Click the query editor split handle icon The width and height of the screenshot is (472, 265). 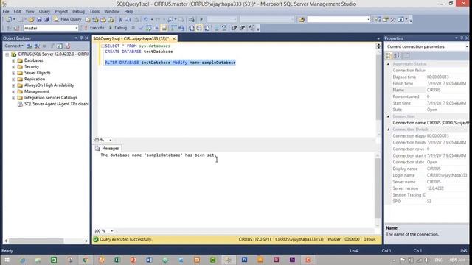click(x=378, y=46)
